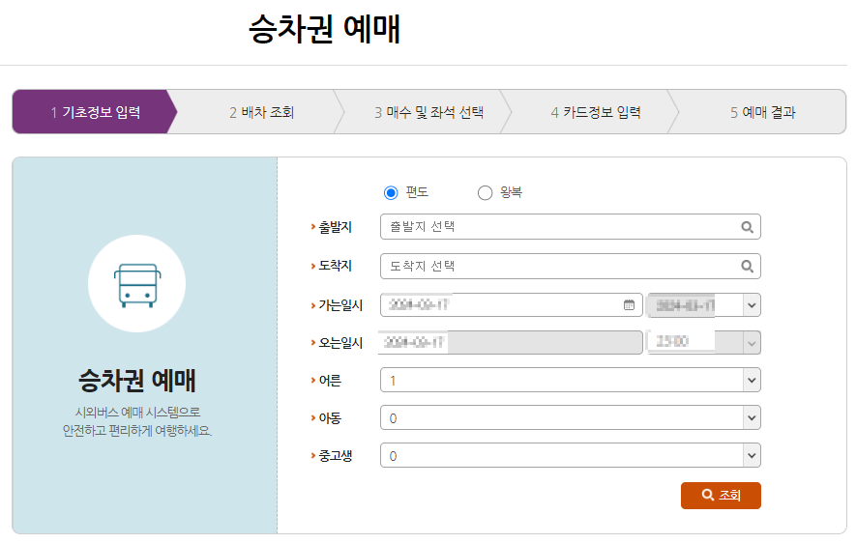Click the 시외버스 예매 시스템으로 description text
The image size is (856, 543).
[137, 413]
